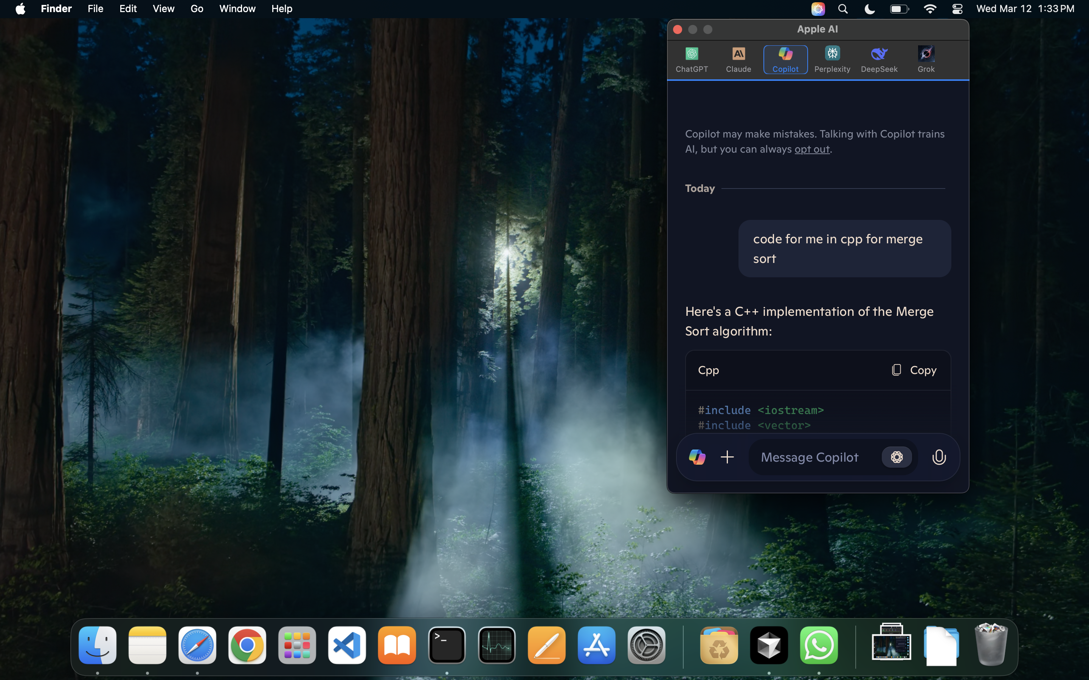Open the View menu
The height and width of the screenshot is (680, 1089).
[x=163, y=9]
